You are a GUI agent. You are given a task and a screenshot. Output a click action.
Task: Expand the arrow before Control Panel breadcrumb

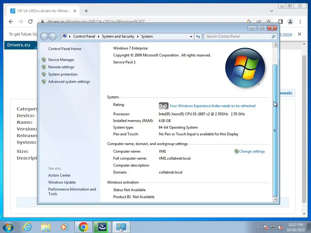[70, 36]
